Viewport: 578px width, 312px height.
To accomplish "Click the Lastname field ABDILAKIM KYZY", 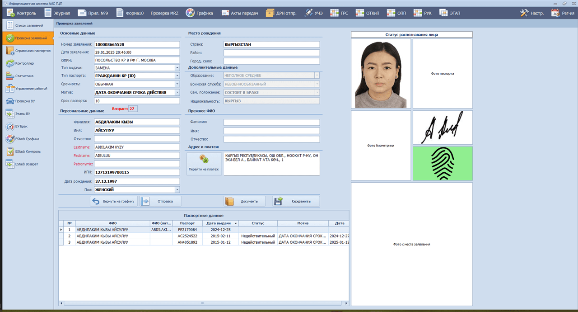I will click(x=137, y=147).
